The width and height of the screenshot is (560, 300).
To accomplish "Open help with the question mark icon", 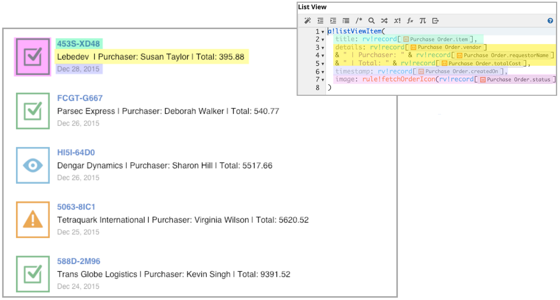I will pyautogui.click(x=550, y=21).
